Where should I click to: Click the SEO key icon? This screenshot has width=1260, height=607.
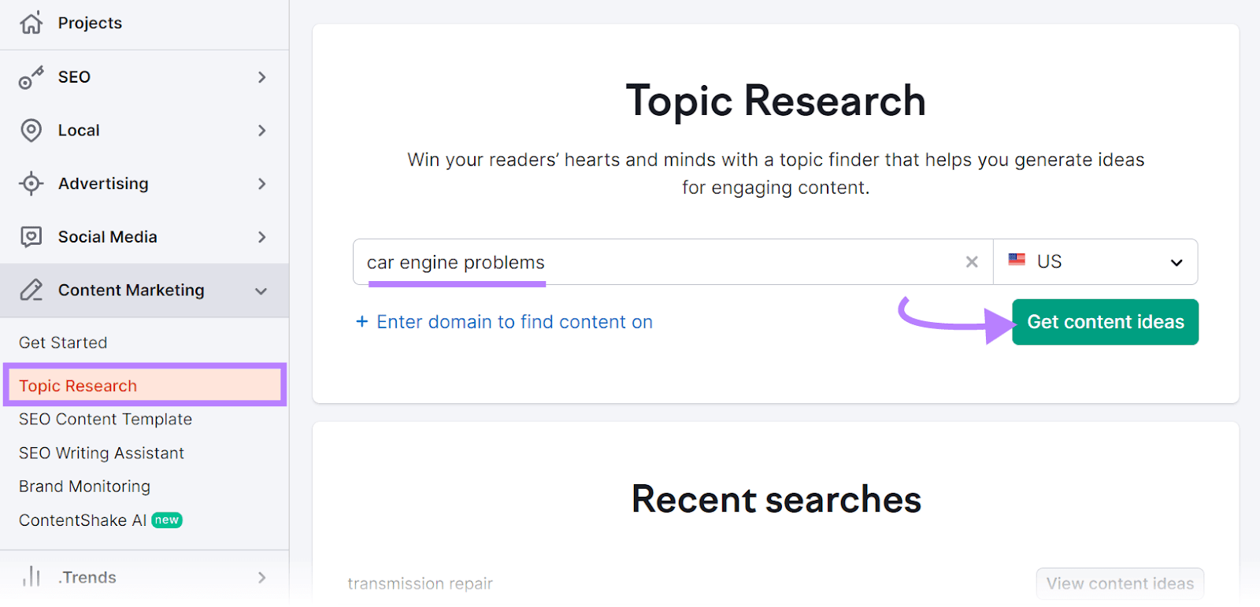(x=31, y=77)
